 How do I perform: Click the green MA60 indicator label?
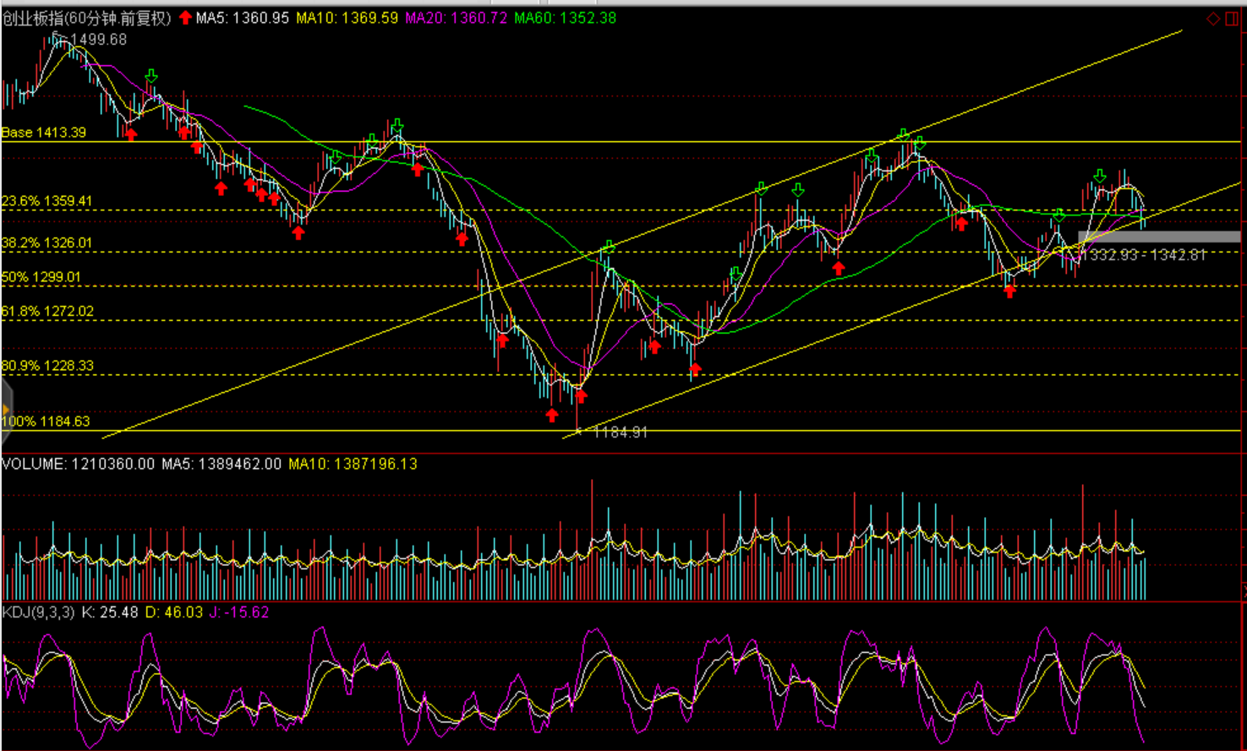point(565,18)
